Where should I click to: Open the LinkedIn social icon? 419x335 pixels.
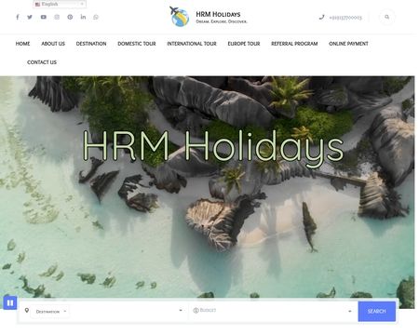pyautogui.click(x=83, y=17)
